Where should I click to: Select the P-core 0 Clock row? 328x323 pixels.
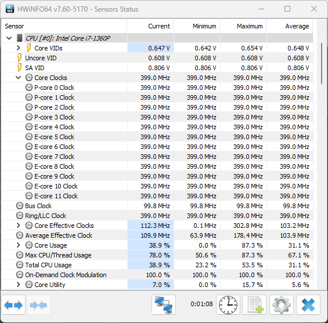pos(157,88)
